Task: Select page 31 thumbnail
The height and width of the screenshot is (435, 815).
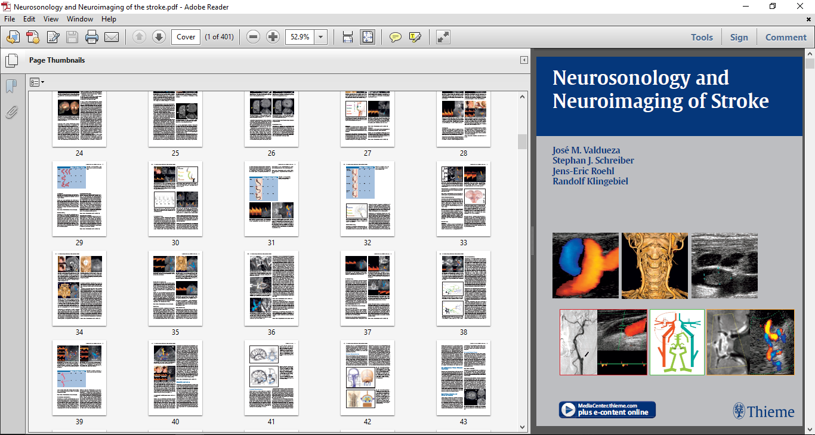Action: pyautogui.click(x=271, y=199)
